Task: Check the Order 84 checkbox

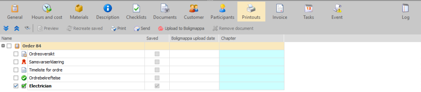Action: coord(9,46)
